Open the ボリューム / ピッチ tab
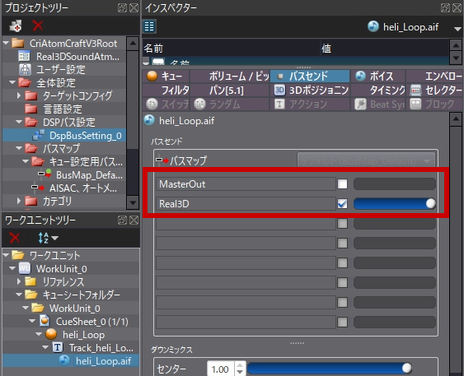This screenshot has height=376, width=464. 230,77
